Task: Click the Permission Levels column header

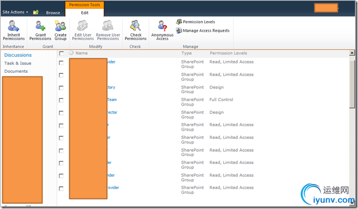Action: (x=228, y=53)
